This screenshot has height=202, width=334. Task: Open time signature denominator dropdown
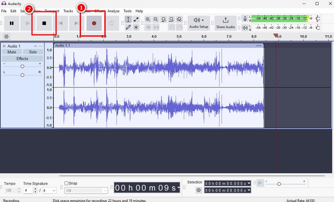49,190
